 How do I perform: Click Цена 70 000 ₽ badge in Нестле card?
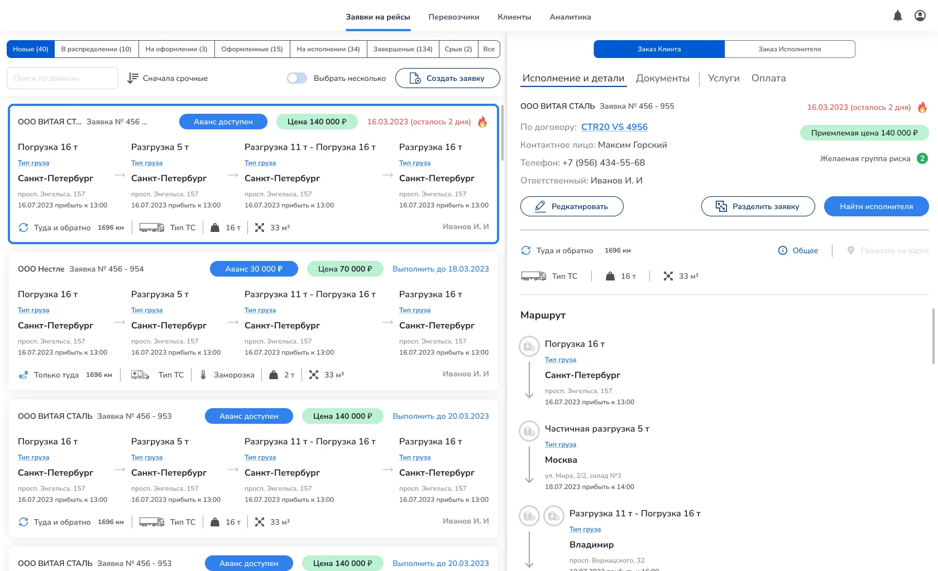tap(345, 269)
